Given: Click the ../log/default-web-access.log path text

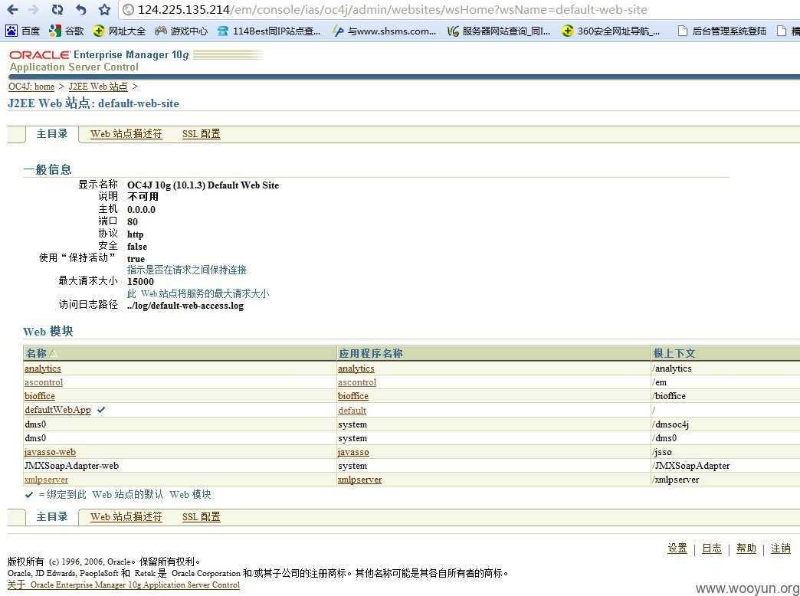Looking at the screenshot, I should (185, 306).
